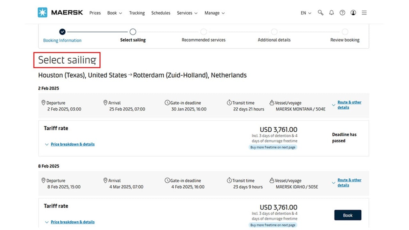Select the Tracking menu item
409x230 pixels.
[137, 13]
